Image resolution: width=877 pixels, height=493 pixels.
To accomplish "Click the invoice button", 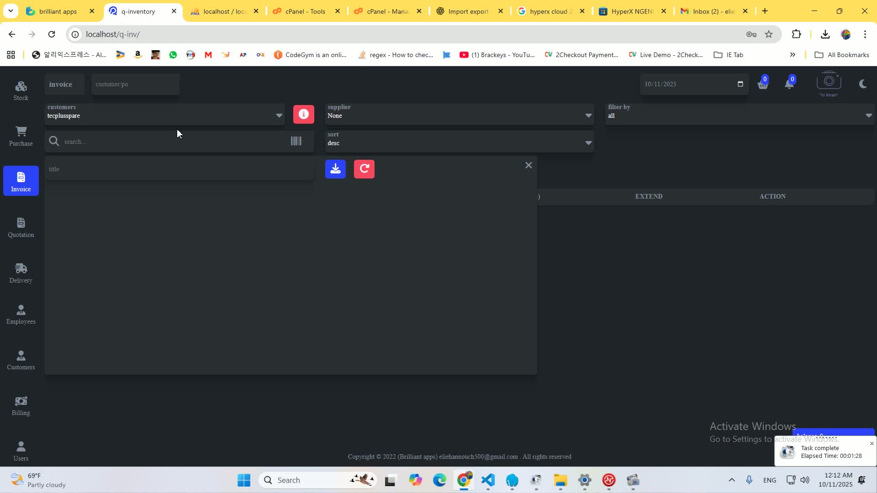I will (61, 84).
